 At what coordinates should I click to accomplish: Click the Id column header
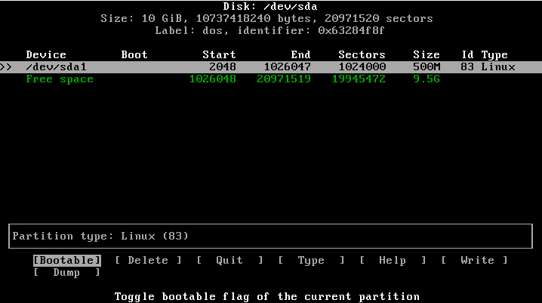(467, 54)
